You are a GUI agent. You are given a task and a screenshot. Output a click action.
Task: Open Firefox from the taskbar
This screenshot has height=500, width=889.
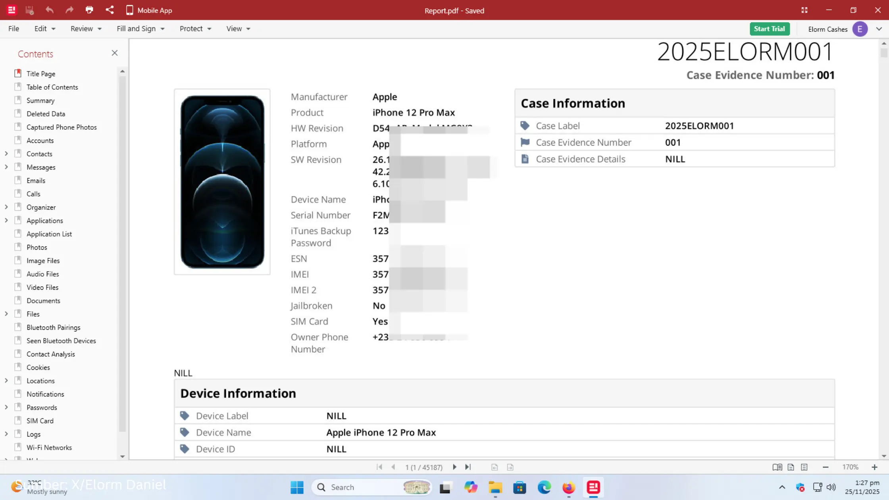point(569,487)
